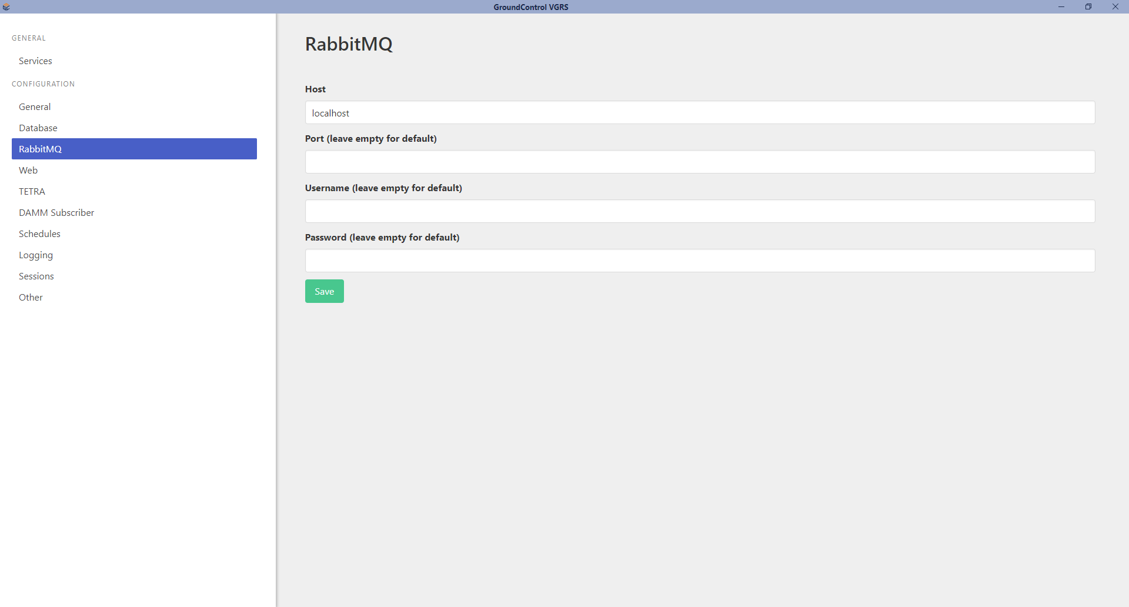The height and width of the screenshot is (607, 1129).
Task: Open the Sessions configuration page
Action: (36, 276)
